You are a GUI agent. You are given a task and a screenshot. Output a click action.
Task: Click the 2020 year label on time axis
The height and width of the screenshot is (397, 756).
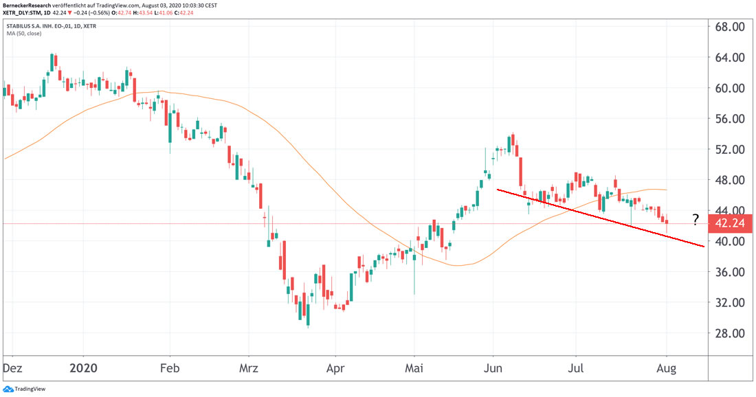85,368
